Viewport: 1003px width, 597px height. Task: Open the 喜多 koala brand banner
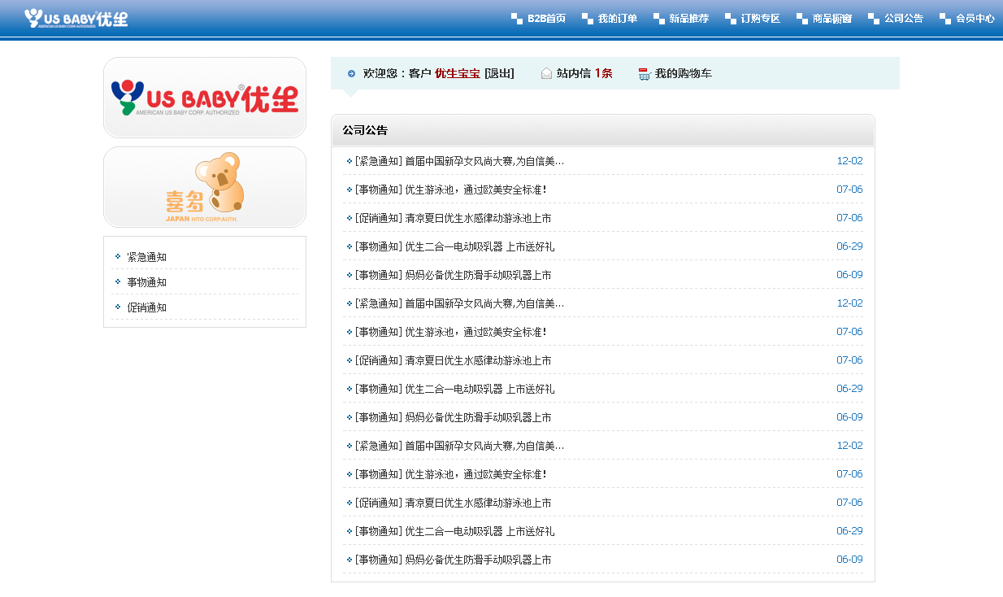205,187
